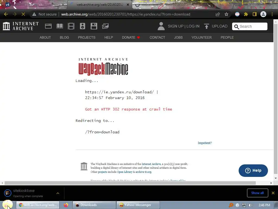Click the 2:46 PM clock
This screenshot has height=209, width=278.
coord(264,205)
